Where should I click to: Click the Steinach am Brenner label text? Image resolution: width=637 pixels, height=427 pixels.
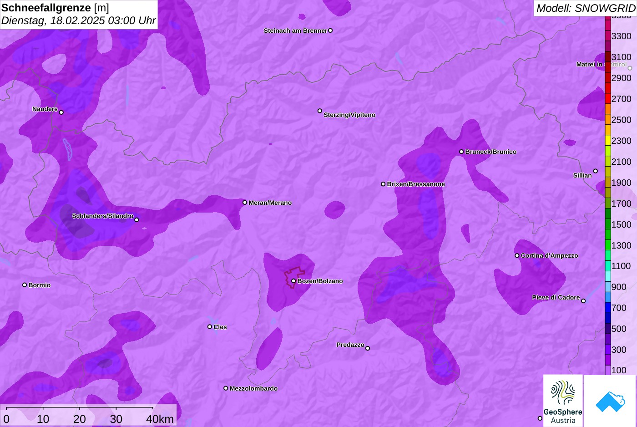295,31
